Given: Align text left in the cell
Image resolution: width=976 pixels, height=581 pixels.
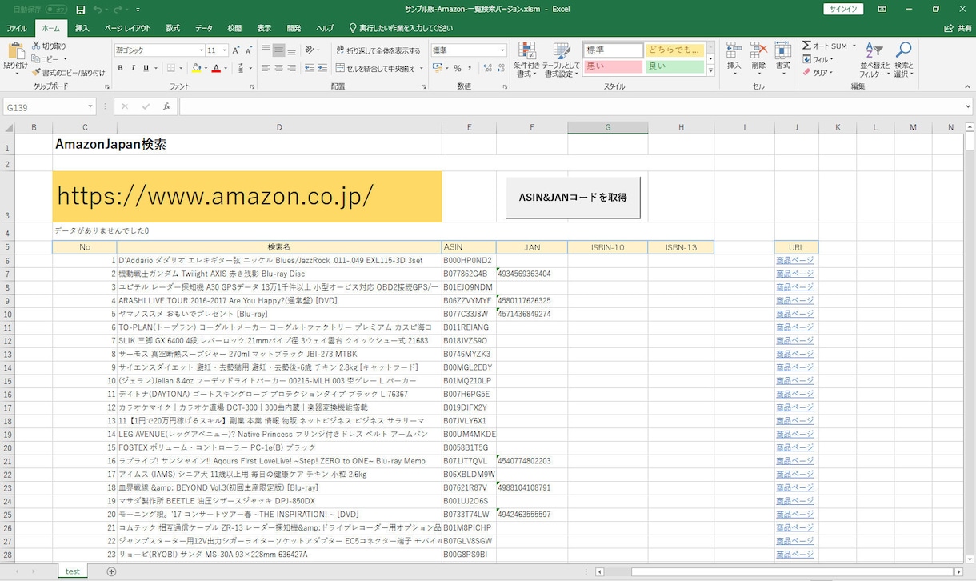Looking at the screenshot, I should 266,68.
